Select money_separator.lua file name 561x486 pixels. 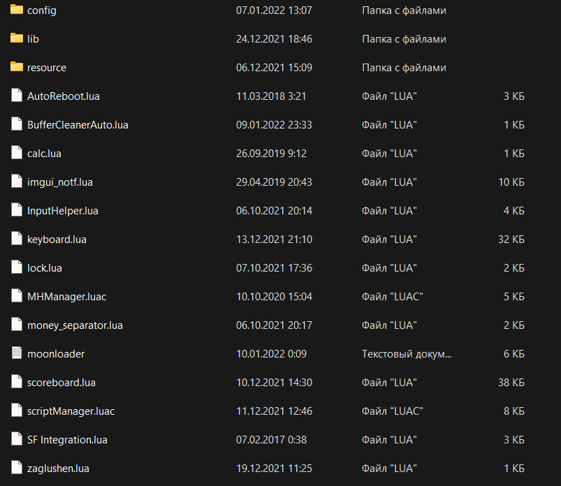(75, 325)
